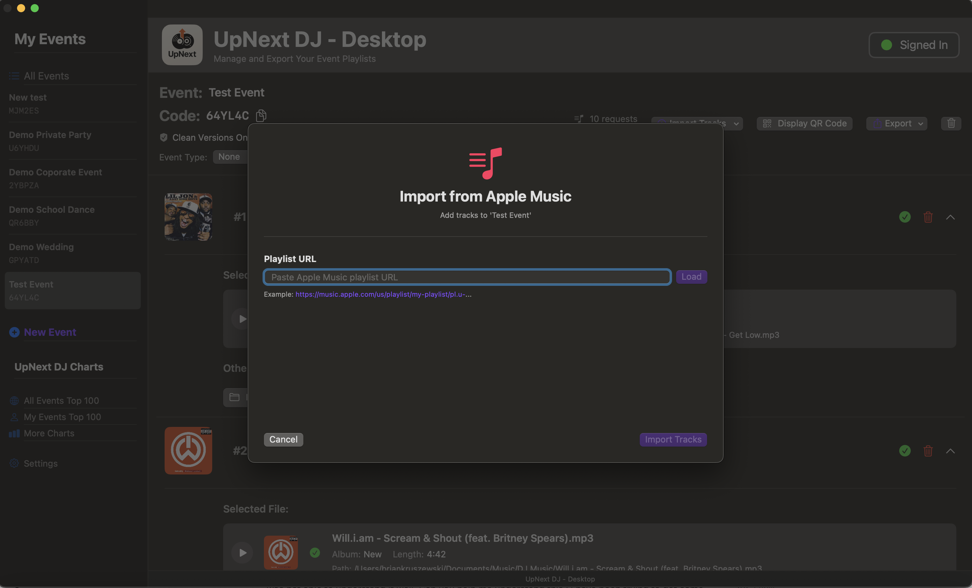The image size is (972, 588).
Task: Collapse track #1 using its chevron
Action: (x=951, y=217)
